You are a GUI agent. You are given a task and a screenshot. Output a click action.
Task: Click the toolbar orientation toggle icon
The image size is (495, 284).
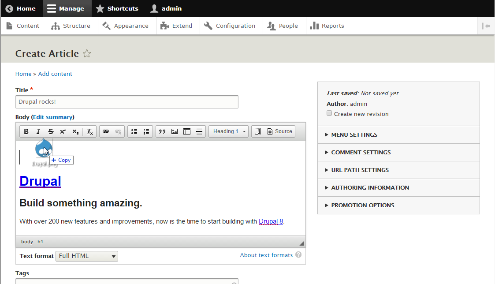tap(486, 26)
